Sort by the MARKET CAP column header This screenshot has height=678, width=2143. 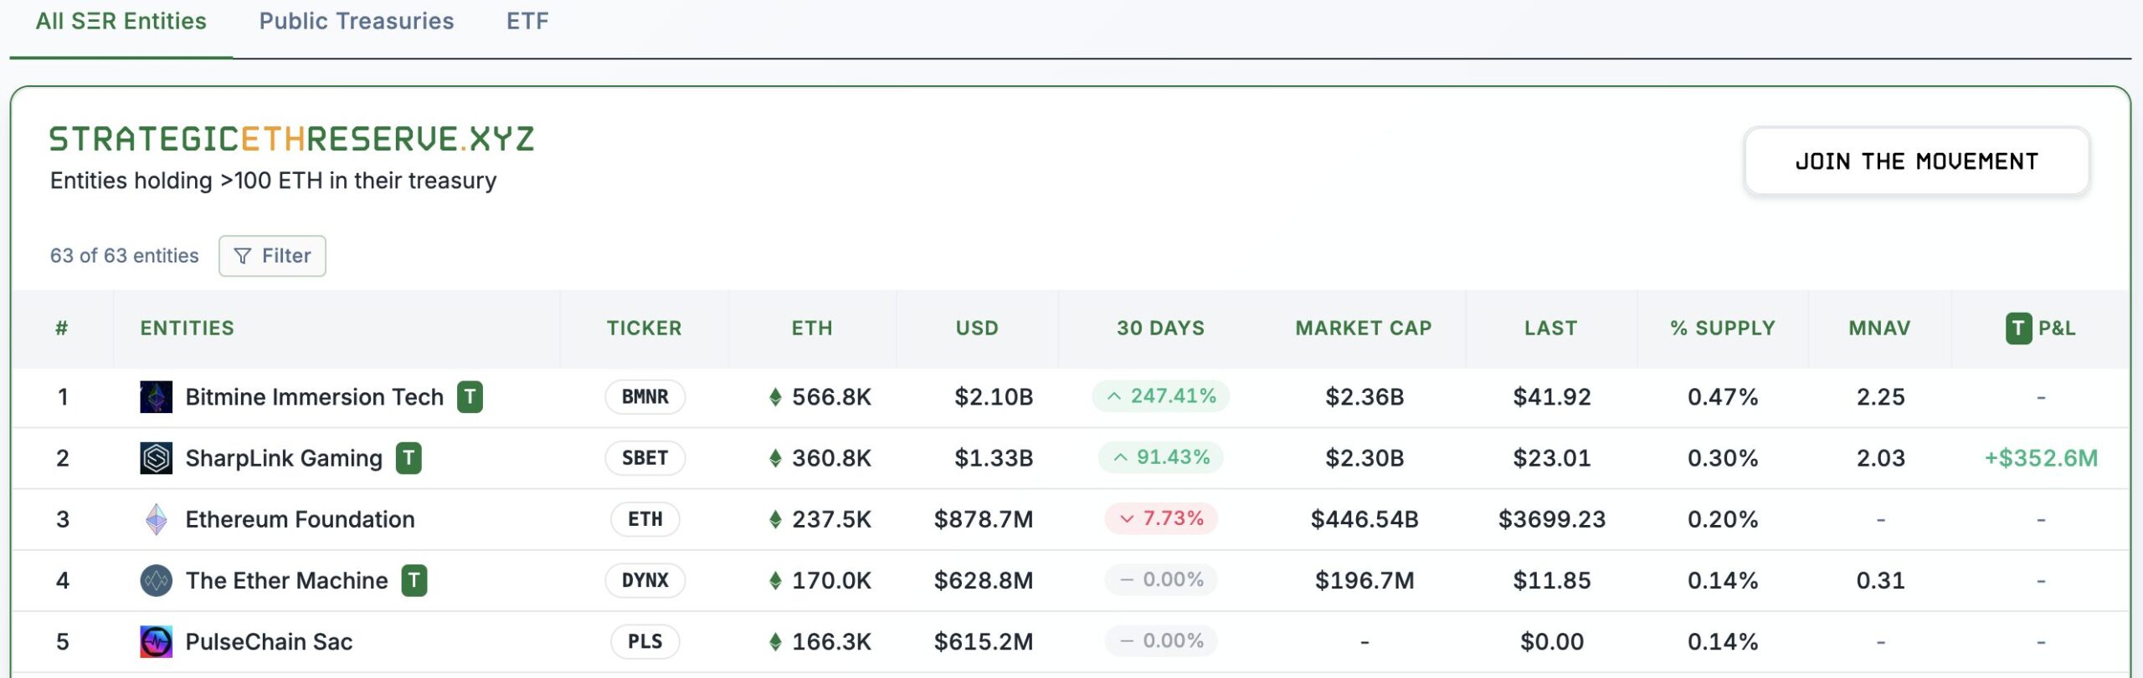tap(1364, 329)
